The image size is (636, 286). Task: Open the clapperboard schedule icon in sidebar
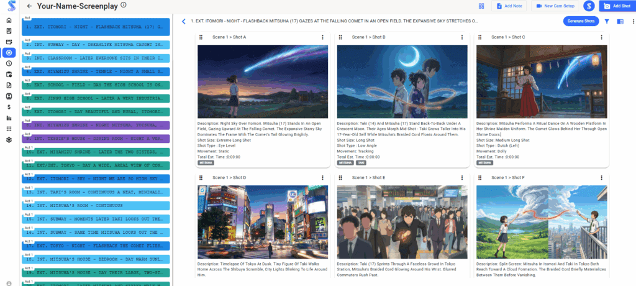coord(9,42)
